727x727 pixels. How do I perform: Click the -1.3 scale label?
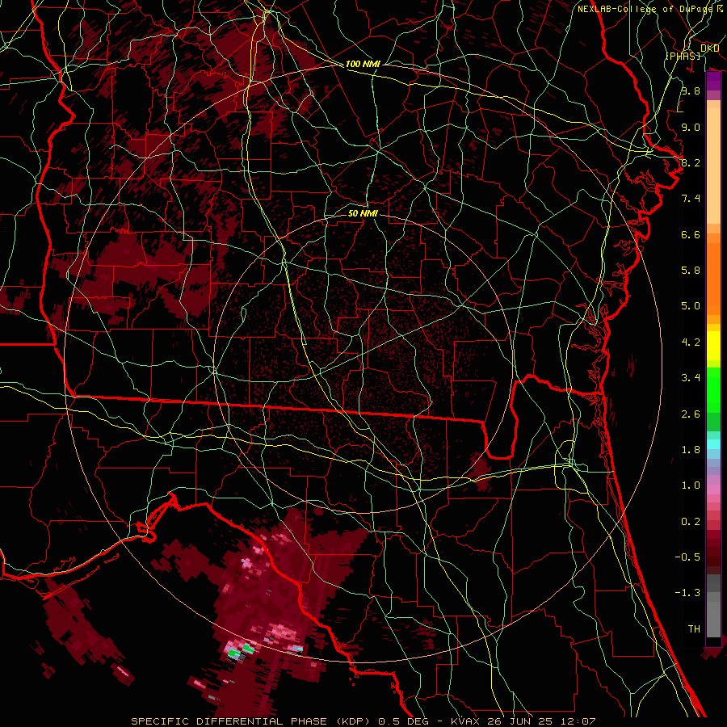pos(687,593)
